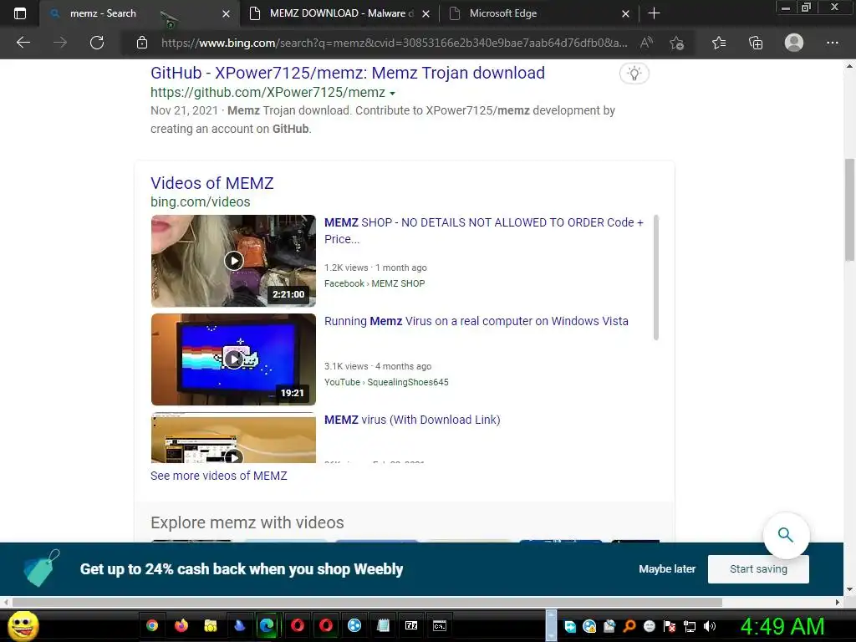Expand the github.com URL dropdown arrow
The height and width of the screenshot is (642, 856).
pyautogui.click(x=393, y=94)
